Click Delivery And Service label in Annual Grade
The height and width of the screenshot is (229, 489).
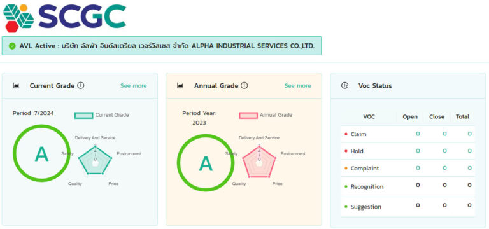(259, 137)
